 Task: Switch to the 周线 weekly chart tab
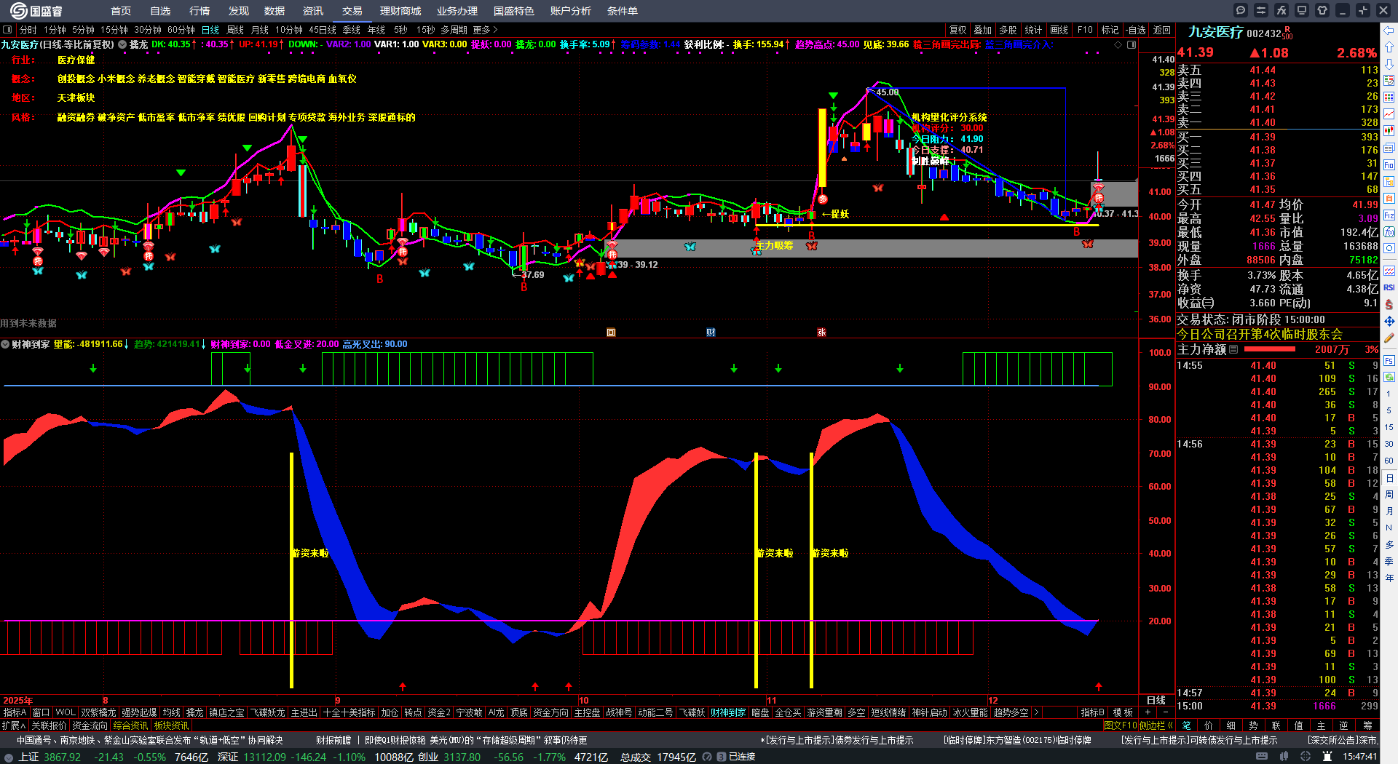pyautogui.click(x=235, y=30)
